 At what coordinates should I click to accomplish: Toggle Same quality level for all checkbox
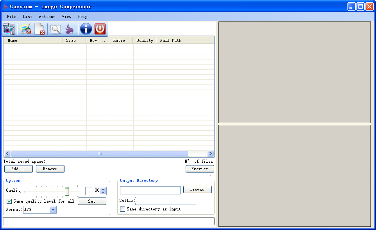click(x=9, y=201)
